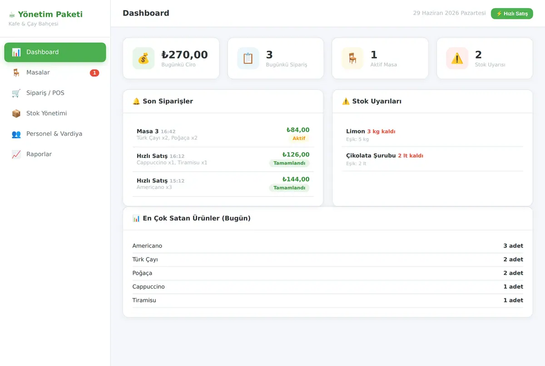Open the Sipariş / POS page

click(55, 93)
